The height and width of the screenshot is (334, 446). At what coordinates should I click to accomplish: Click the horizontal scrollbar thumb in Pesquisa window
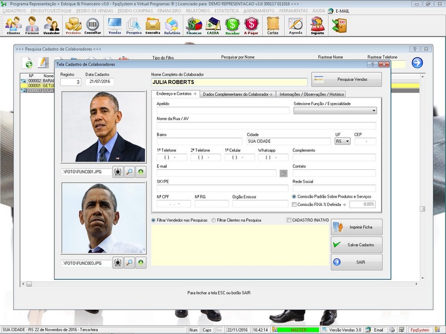click(29, 284)
